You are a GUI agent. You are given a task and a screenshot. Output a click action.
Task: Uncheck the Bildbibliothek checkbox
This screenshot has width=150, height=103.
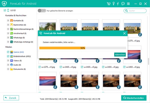tap(8, 56)
